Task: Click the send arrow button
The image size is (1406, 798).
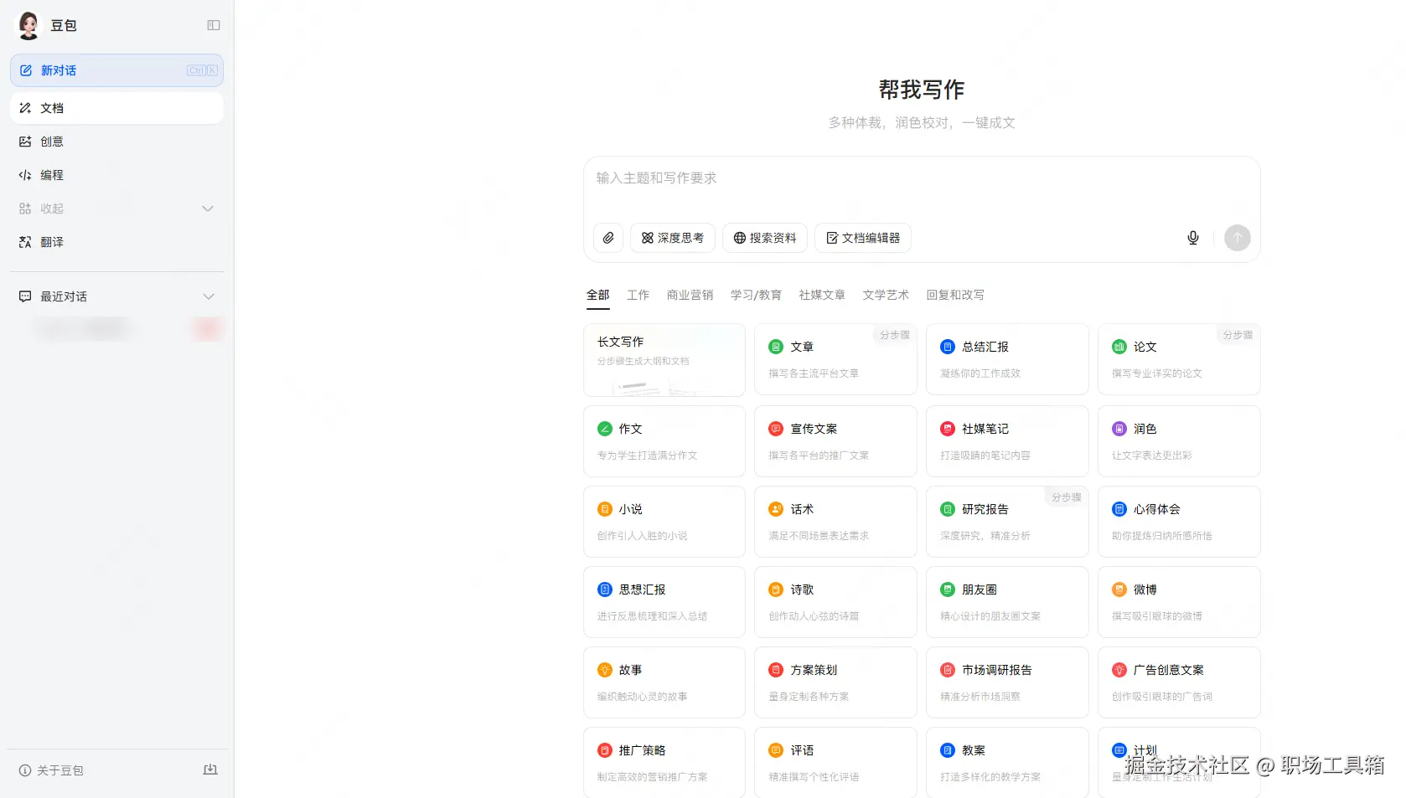Action: (1237, 238)
